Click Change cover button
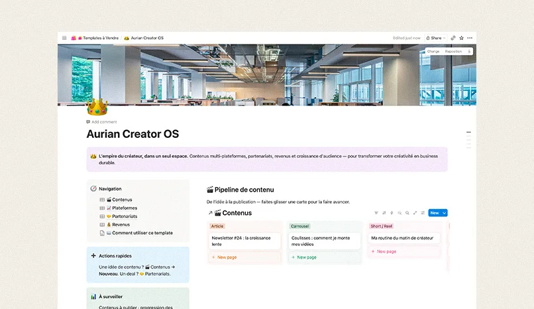This screenshot has height=309, width=534. tap(433, 52)
